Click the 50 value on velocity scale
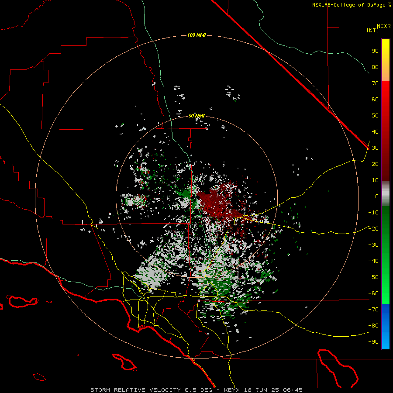 (x=375, y=116)
